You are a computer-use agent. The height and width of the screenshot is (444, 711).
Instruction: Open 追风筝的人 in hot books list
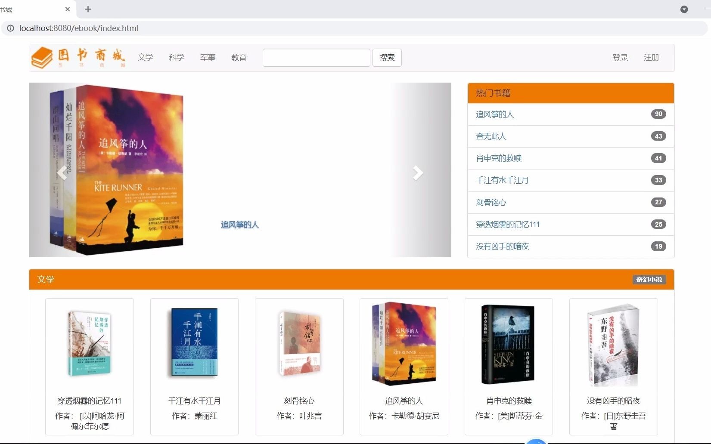(495, 114)
